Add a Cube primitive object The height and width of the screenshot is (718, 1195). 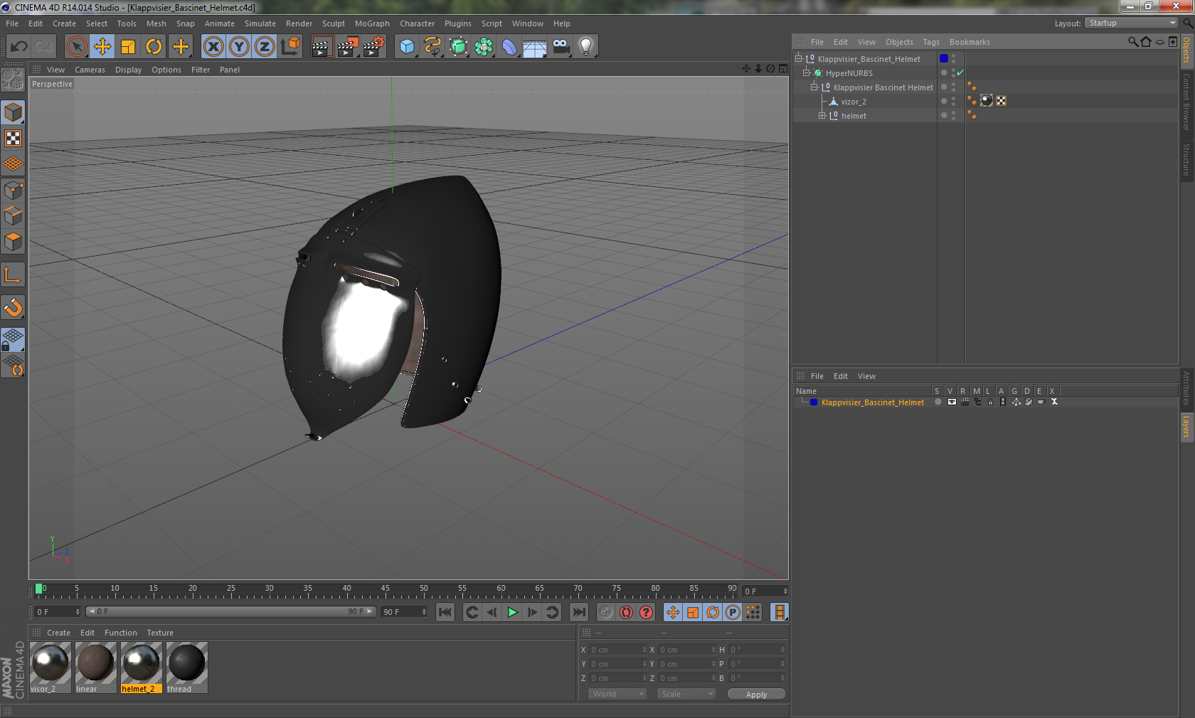(x=407, y=47)
